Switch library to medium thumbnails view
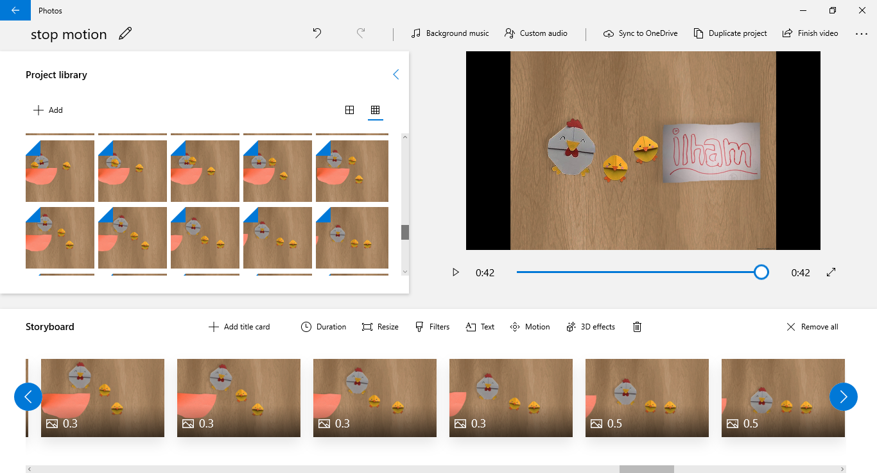Screen dimensions: 877x473 tap(349, 110)
